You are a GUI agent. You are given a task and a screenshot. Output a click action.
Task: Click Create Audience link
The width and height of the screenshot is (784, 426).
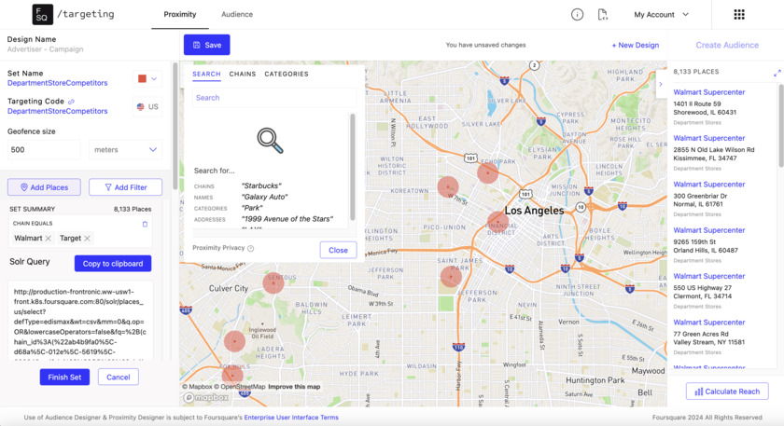pos(727,45)
